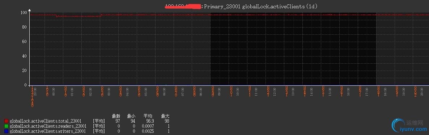Click the 40 label on the y-axis
The image size is (429, 135).
[x=25, y=56]
